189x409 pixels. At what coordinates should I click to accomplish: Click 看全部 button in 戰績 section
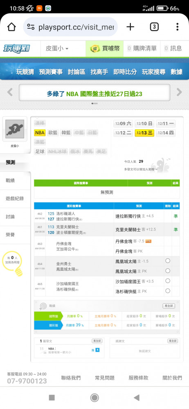[x=169, y=306]
